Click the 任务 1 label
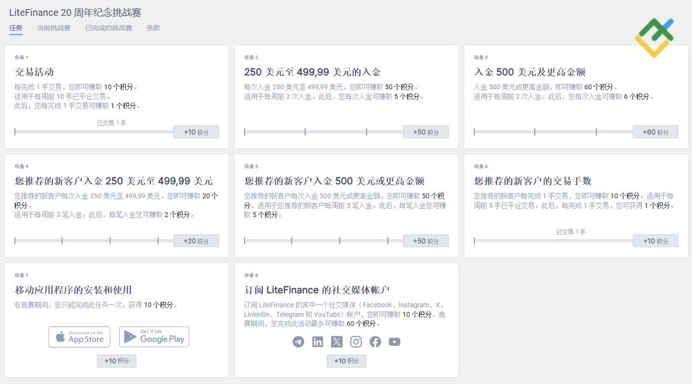692x384 pixels. (x=21, y=57)
